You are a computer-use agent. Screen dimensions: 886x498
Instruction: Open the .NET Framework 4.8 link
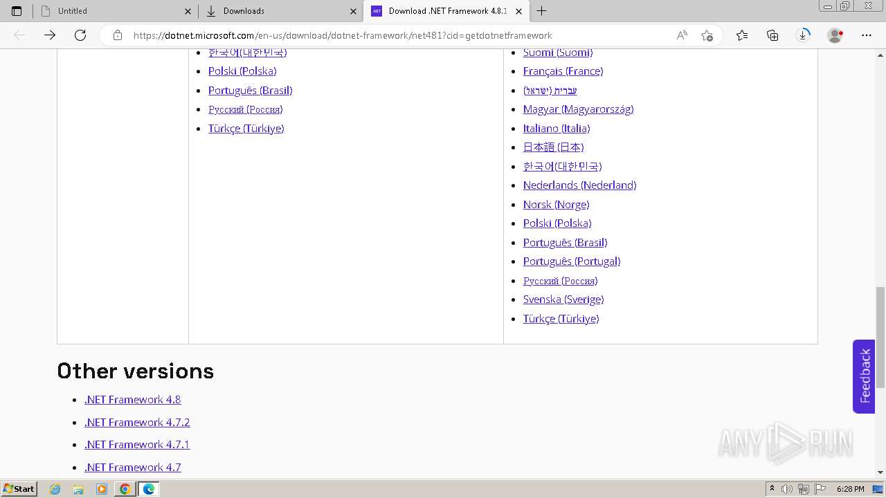[x=133, y=400]
